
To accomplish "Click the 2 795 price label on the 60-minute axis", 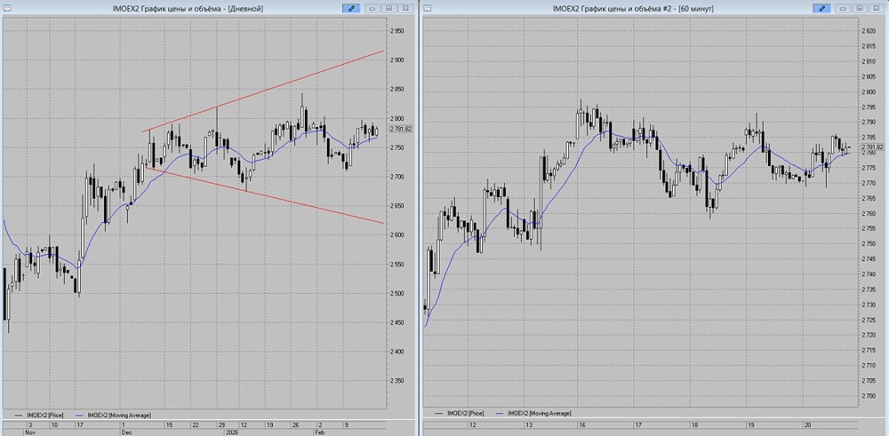I will 868,107.
